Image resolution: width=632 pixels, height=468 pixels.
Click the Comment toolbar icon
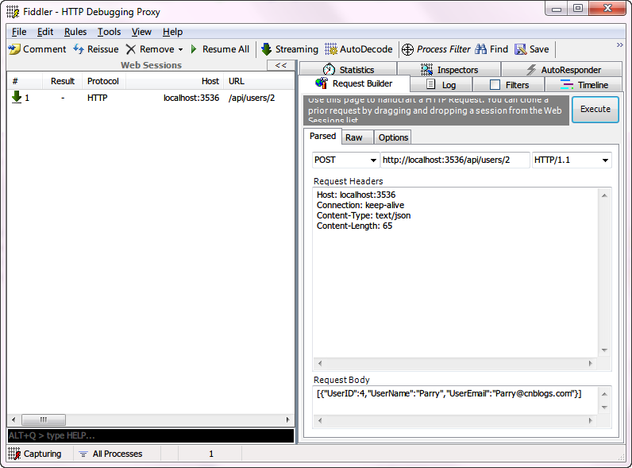(14, 49)
